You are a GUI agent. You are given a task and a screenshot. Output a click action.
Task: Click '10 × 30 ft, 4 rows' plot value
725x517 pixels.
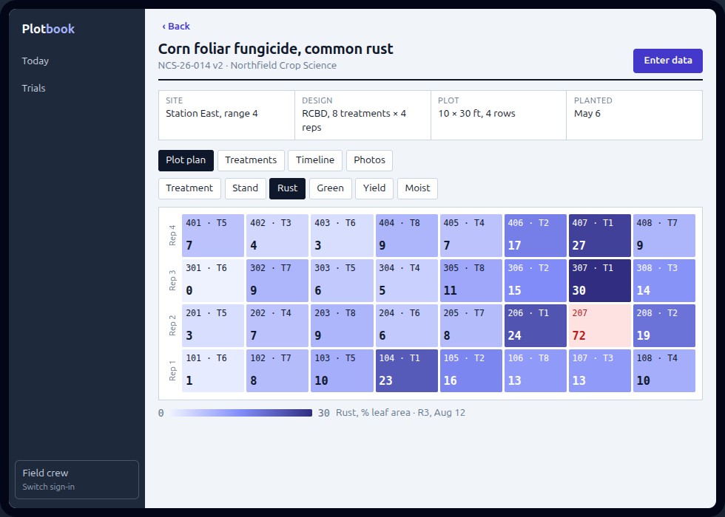(x=476, y=114)
